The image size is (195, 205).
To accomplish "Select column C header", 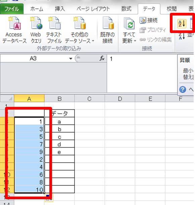I will coord(90,98).
